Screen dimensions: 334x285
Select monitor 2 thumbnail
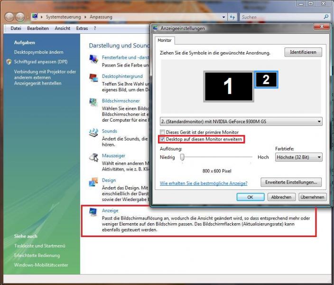pos(266,80)
